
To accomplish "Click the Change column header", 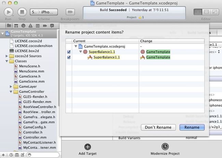I will tap(172, 41).
